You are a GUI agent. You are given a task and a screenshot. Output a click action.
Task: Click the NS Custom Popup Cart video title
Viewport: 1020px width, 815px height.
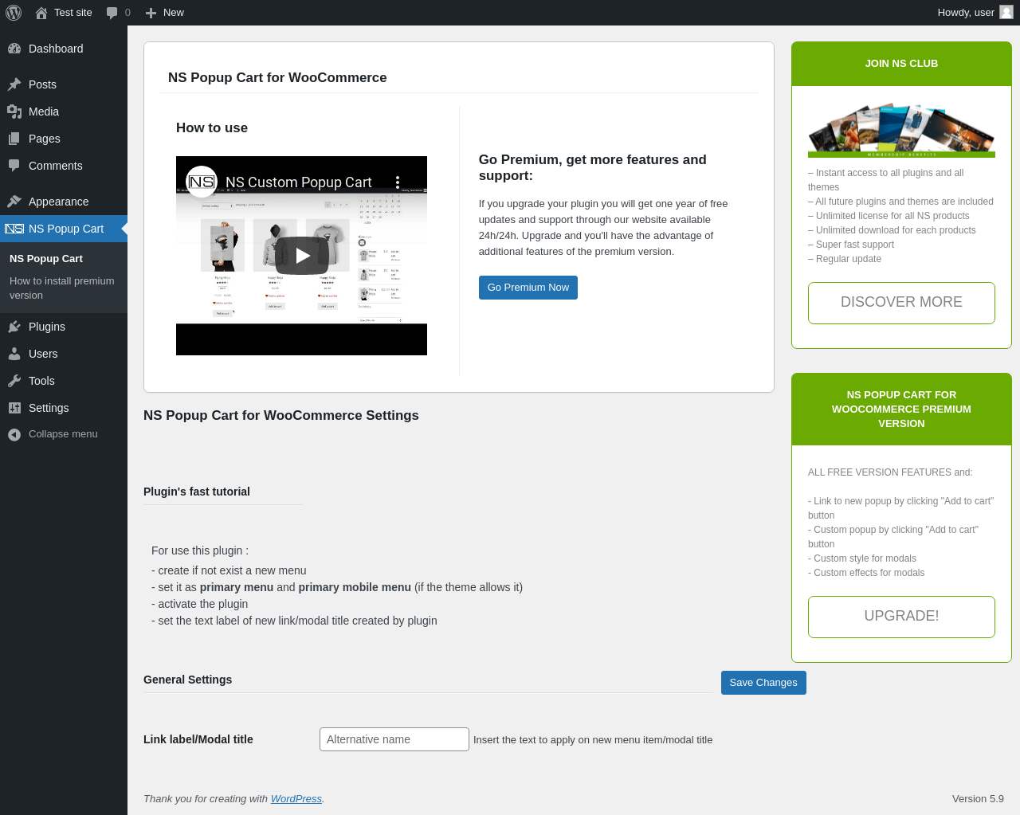click(299, 182)
